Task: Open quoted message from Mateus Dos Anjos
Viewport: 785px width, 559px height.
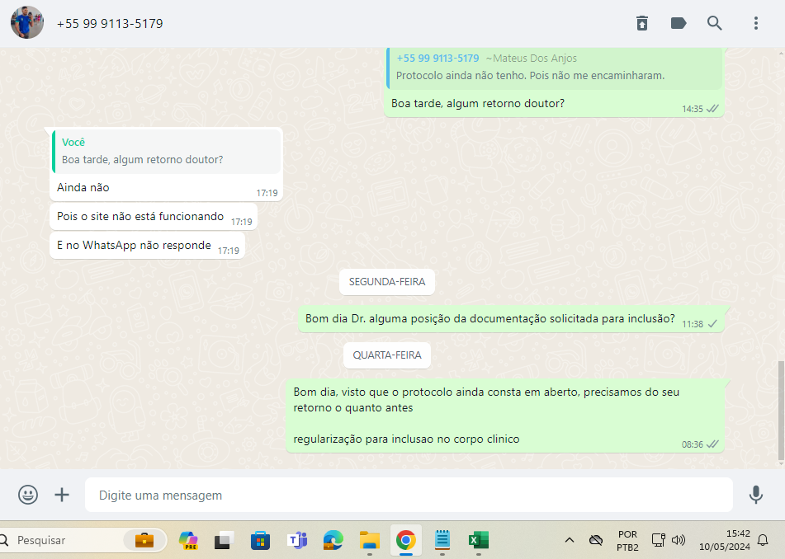Action: tap(555, 67)
